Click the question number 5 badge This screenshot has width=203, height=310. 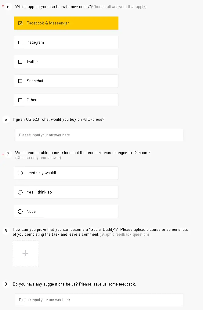click(8, 6)
